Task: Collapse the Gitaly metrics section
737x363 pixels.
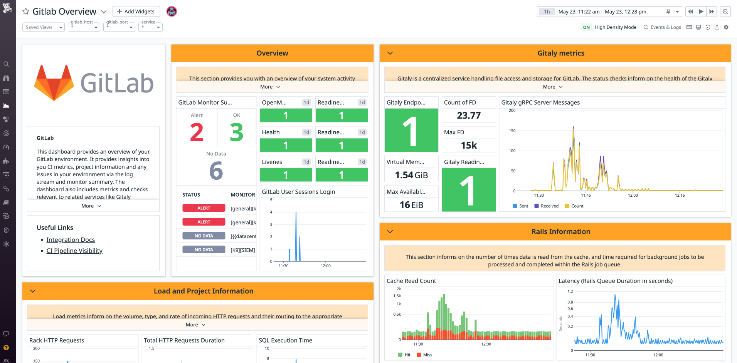Action: (x=390, y=53)
